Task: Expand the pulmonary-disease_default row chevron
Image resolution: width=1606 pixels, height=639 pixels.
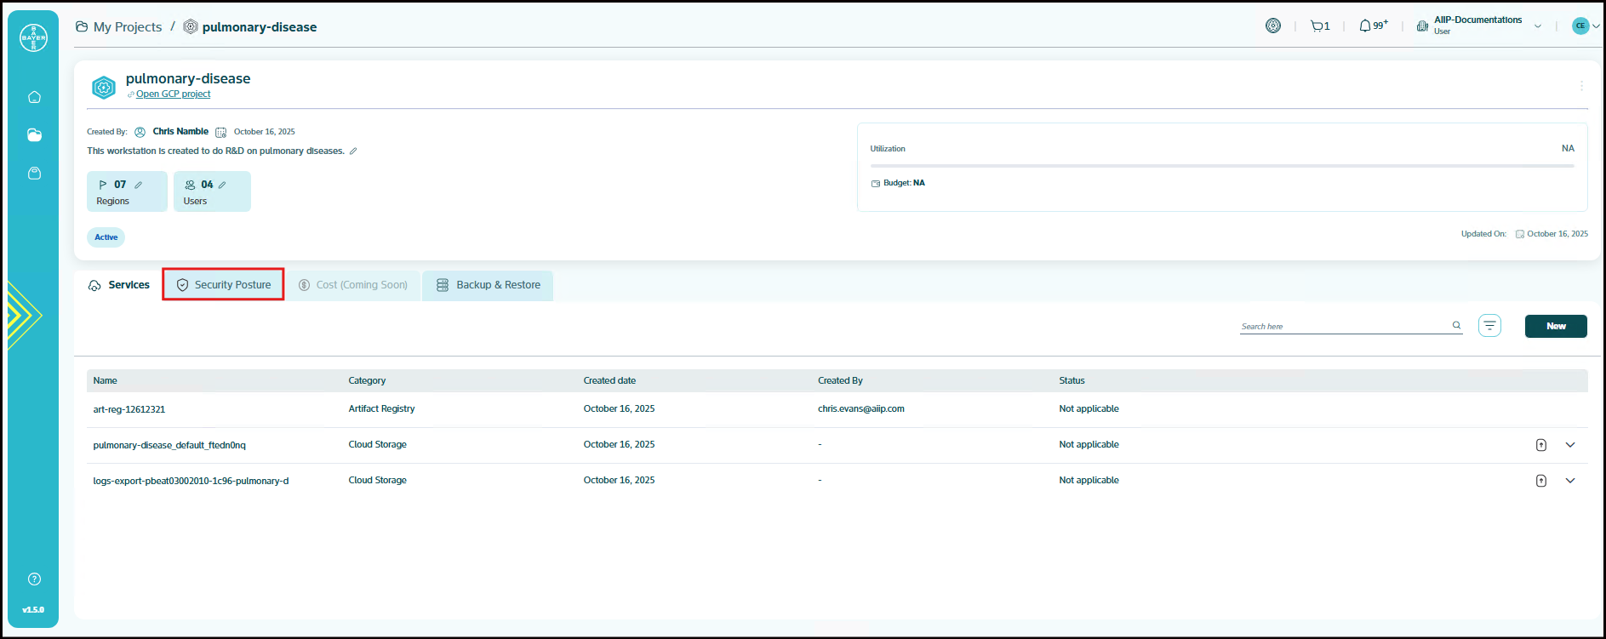Action: [1570, 445]
